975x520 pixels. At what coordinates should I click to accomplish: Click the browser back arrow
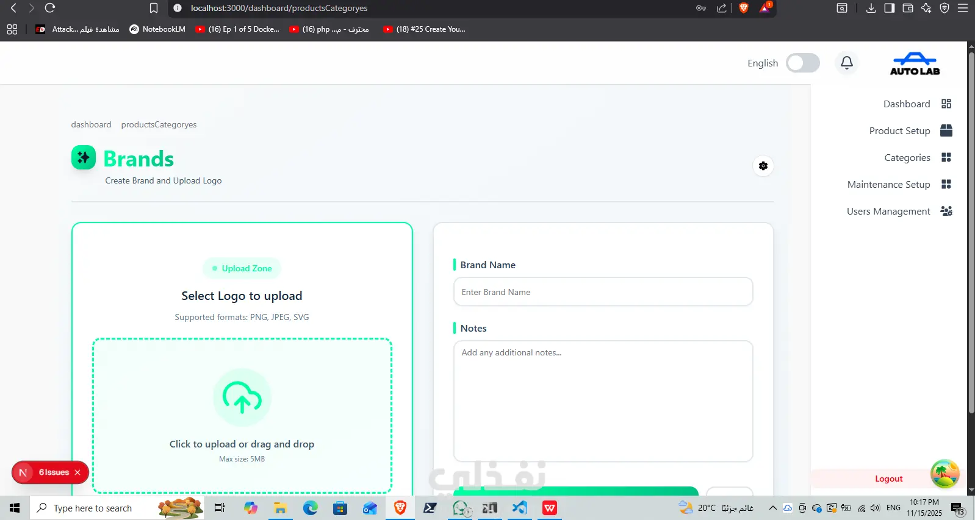(13, 8)
